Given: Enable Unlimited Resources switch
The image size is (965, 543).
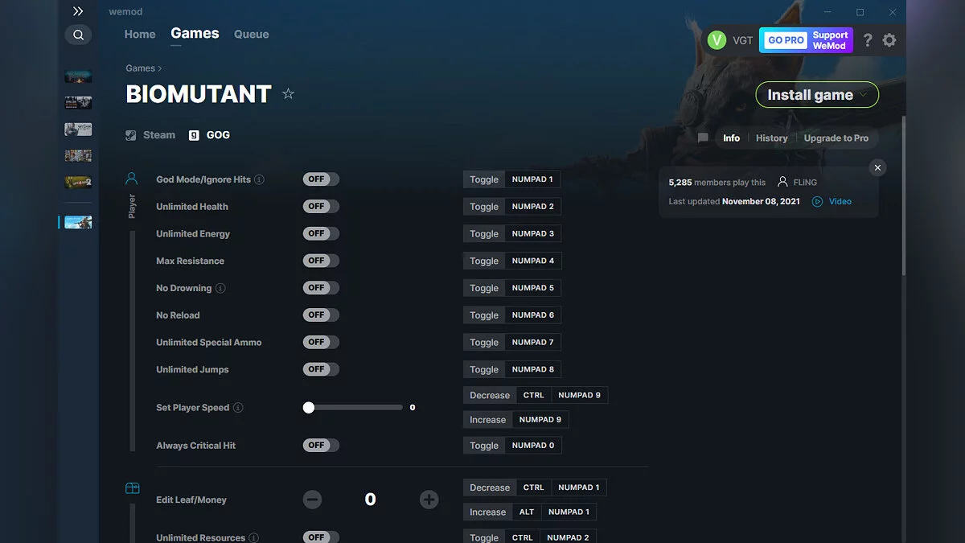Looking at the screenshot, I should click(321, 537).
